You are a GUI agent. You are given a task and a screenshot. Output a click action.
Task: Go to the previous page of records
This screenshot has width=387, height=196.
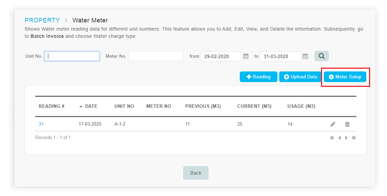(x=340, y=138)
